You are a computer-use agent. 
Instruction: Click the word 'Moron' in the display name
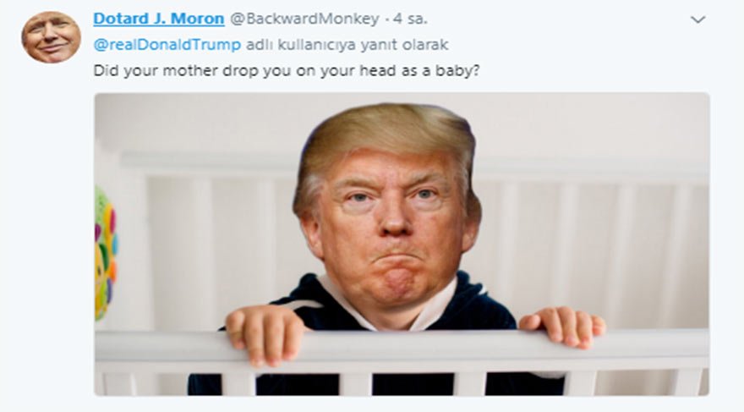coord(197,19)
